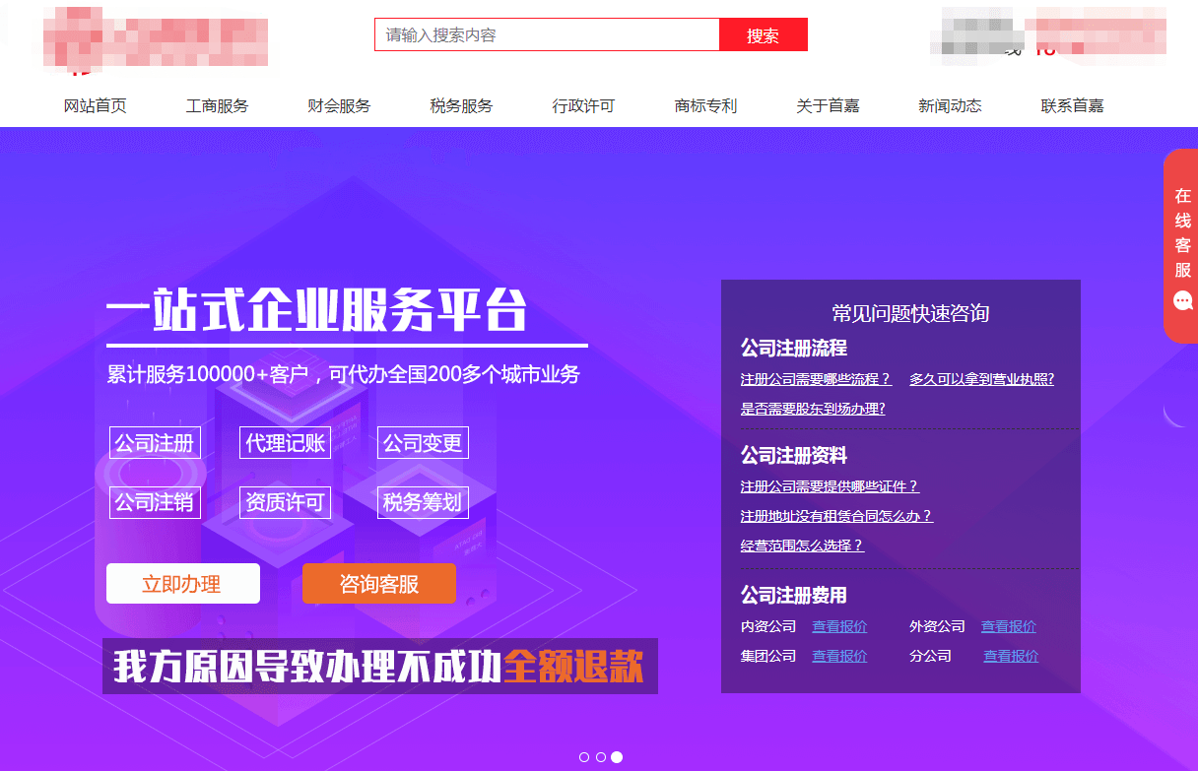Select the 税务筹划 service tag
1198x771 pixels.
tap(422, 502)
